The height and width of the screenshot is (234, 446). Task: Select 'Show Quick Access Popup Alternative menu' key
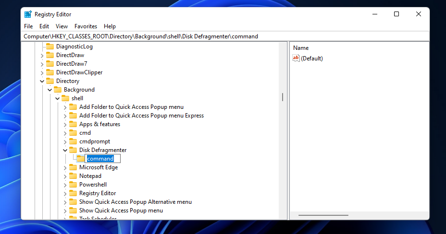point(136,202)
